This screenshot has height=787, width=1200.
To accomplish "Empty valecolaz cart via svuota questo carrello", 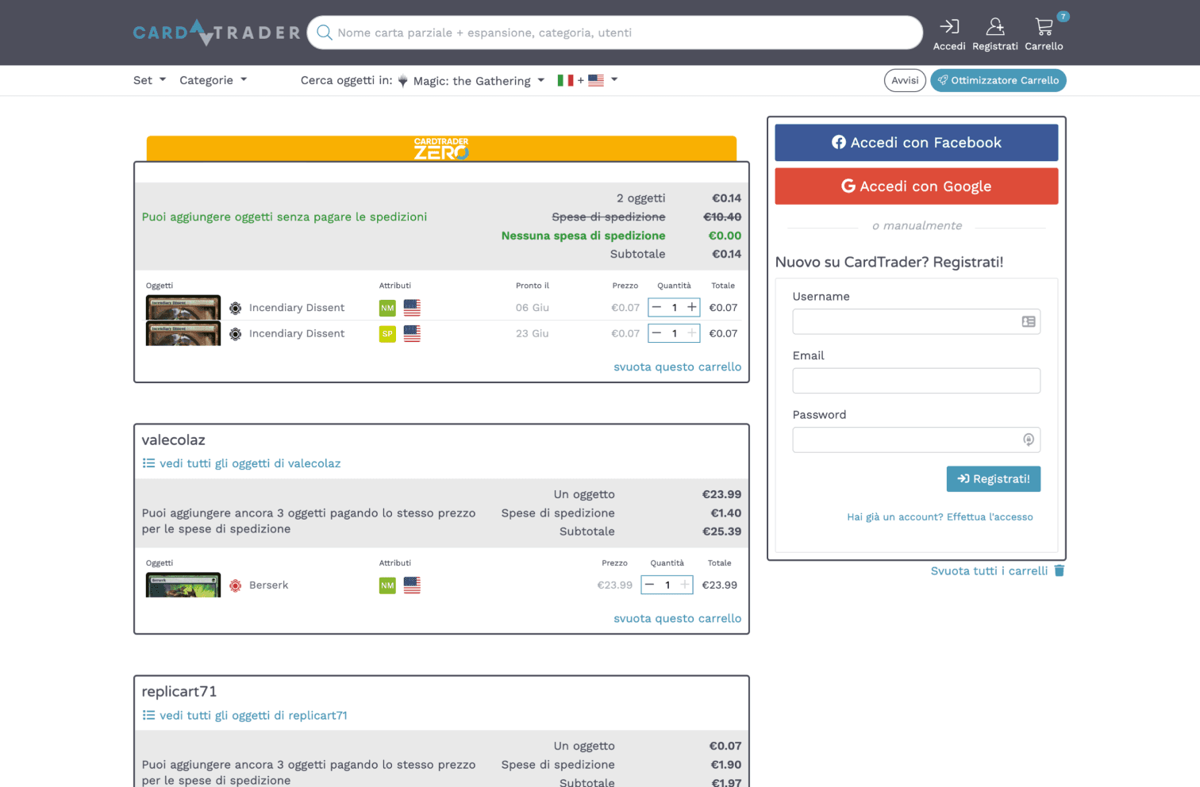I will coord(677,619).
